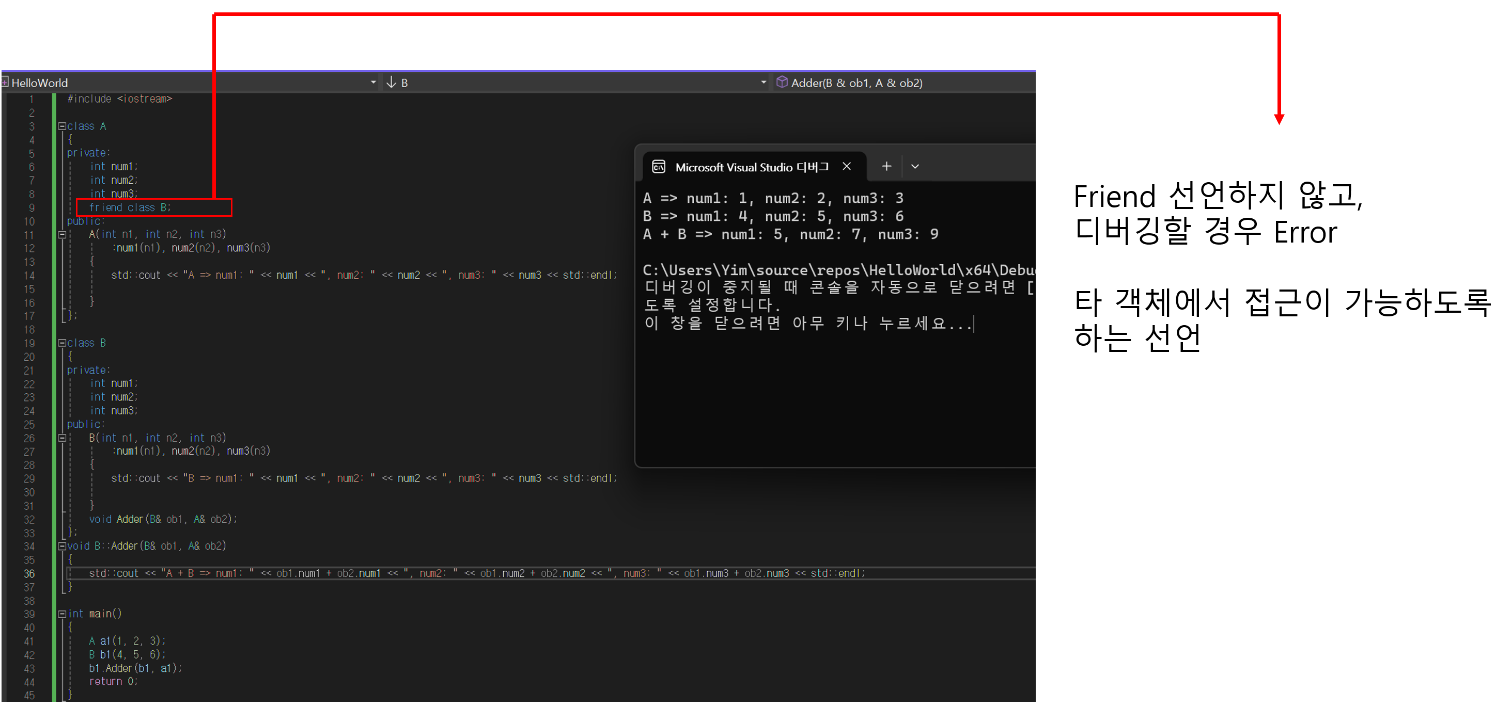
Task: Click console output 'B => num1: 4, num2: 5'
Action: coord(773,216)
